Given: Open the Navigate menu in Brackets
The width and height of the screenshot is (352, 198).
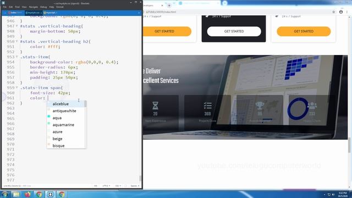Looking at the screenshot, I should coord(33,7).
